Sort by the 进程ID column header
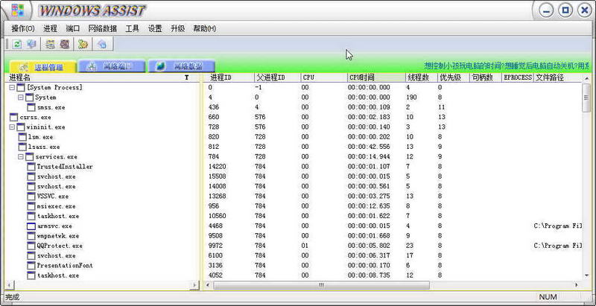Screen dimensions: 596x306 click(231, 77)
